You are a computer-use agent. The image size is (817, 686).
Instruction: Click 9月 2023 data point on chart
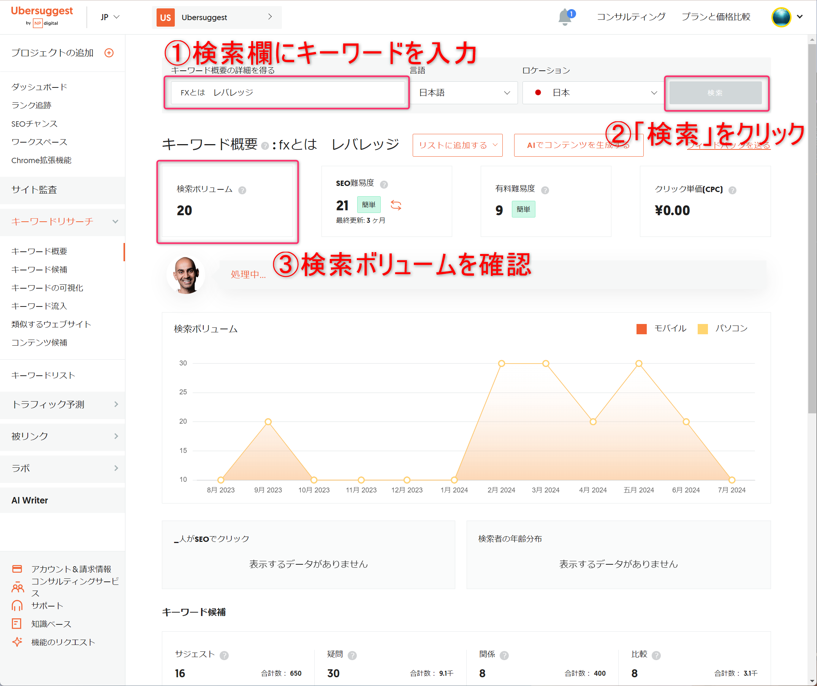[268, 422]
